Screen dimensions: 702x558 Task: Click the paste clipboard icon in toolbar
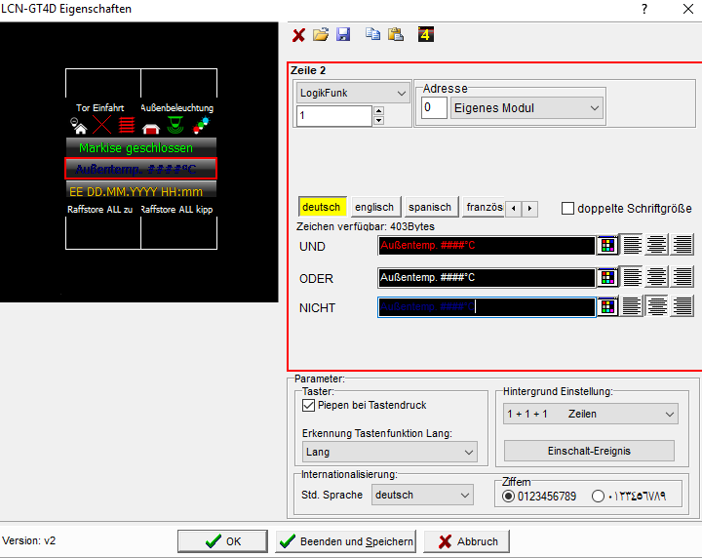pos(395,34)
